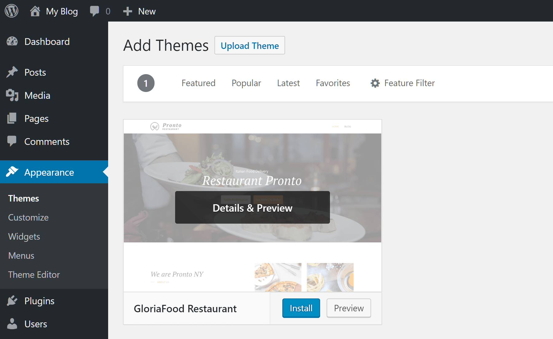Screen dimensions: 553x339
Task: Open the comments bubble icon in admin bar
Action: pyautogui.click(x=95, y=11)
